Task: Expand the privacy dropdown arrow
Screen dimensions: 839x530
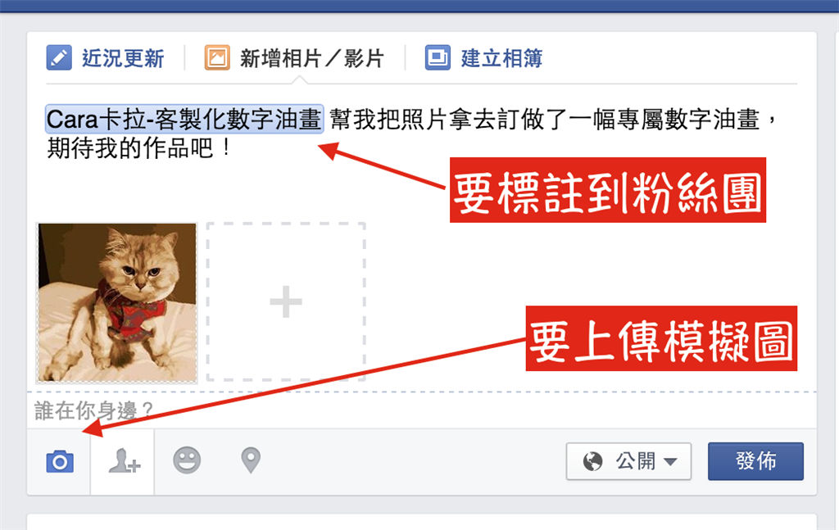Action: click(x=670, y=461)
